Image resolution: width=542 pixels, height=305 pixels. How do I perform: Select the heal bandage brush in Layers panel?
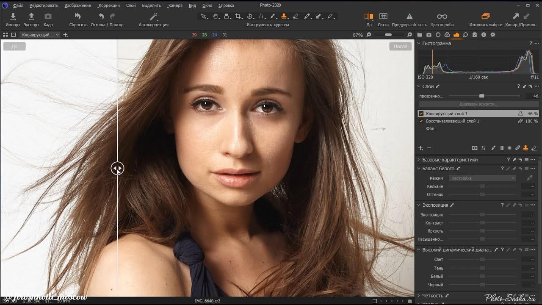517,148
